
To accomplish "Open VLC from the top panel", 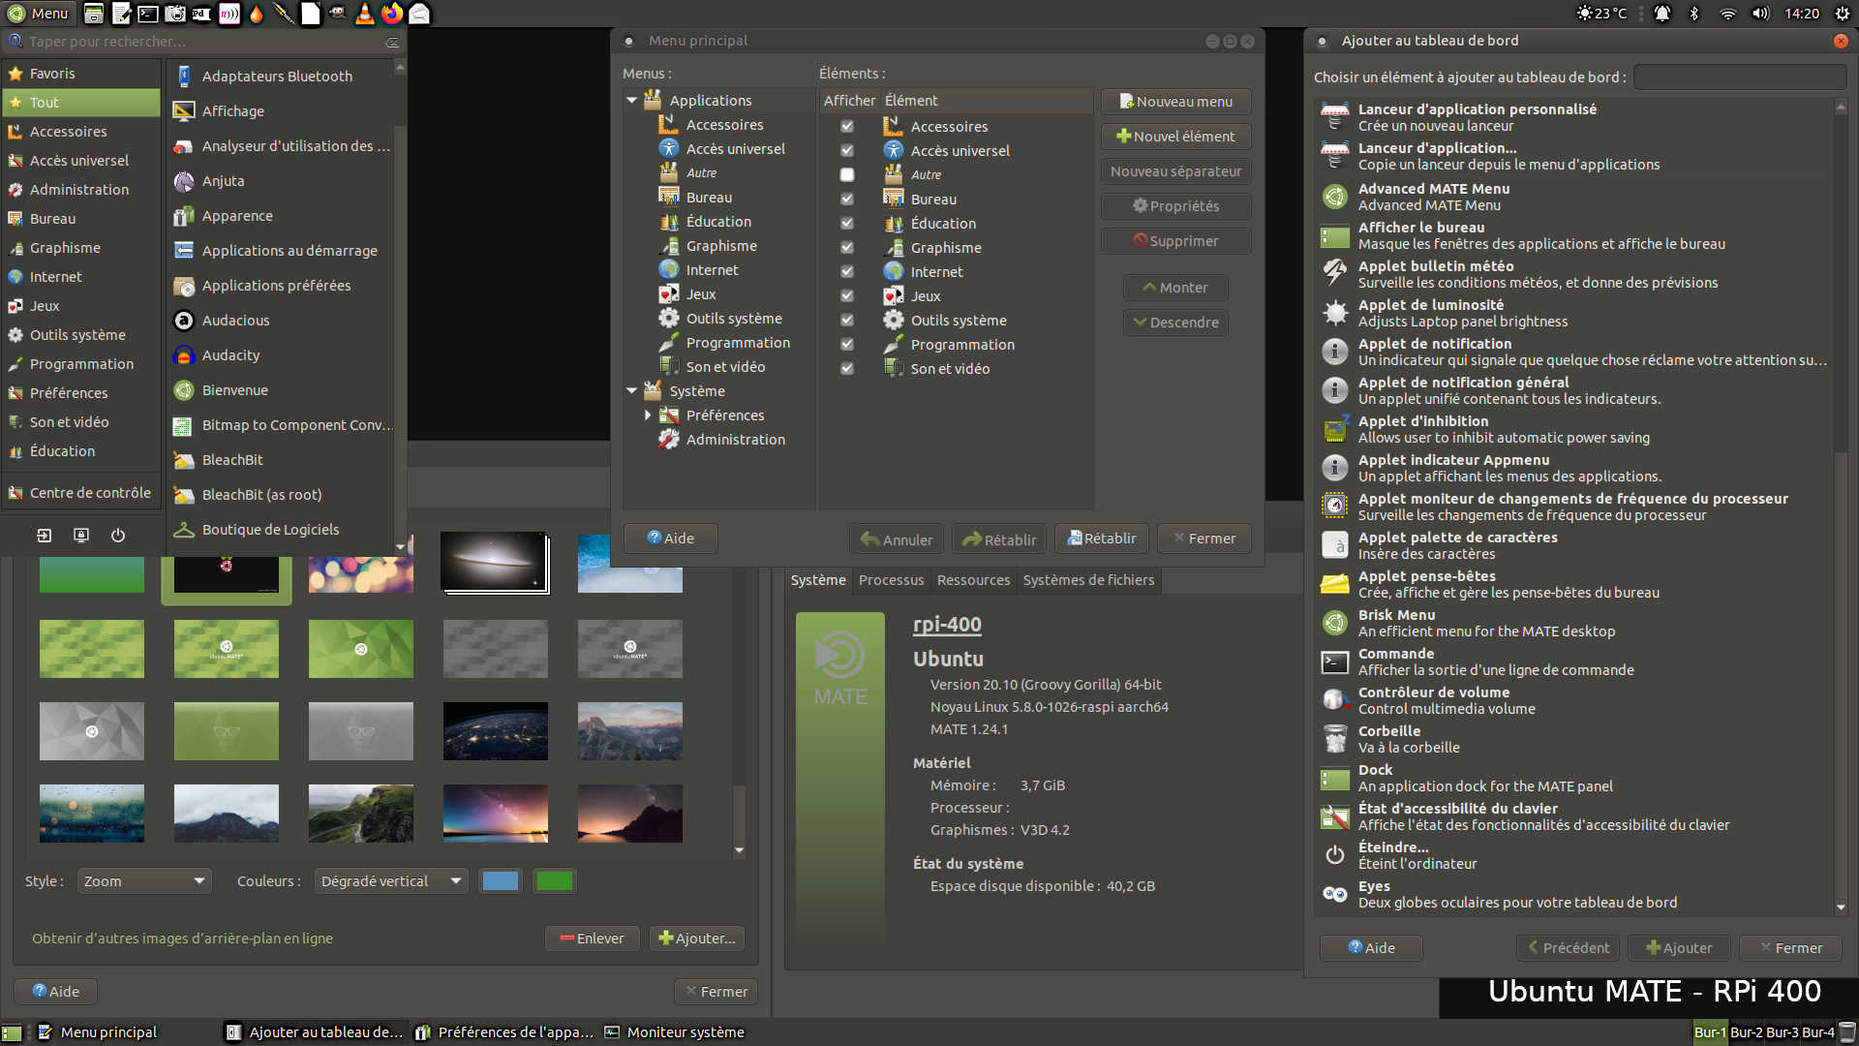I will coord(365,14).
